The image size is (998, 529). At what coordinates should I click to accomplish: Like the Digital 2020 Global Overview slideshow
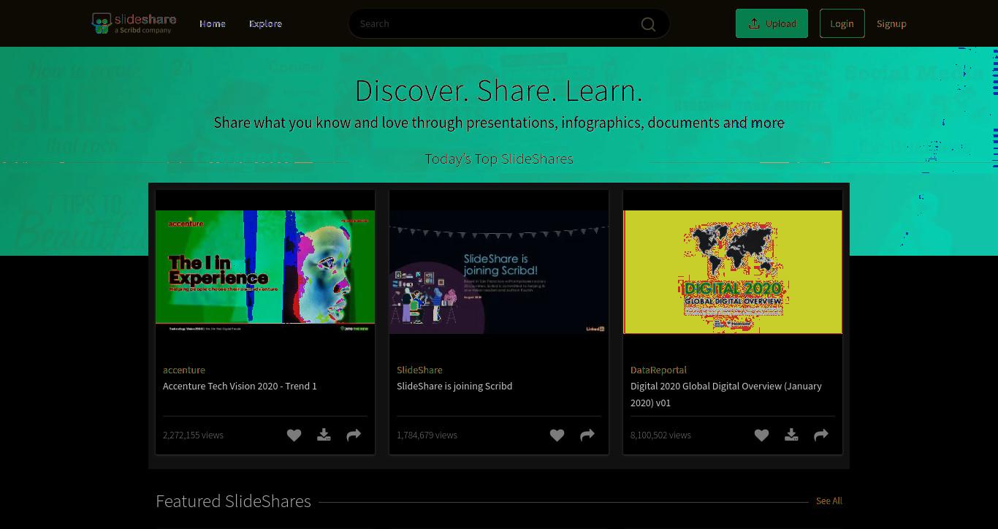pyautogui.click(x=761, y=435)
